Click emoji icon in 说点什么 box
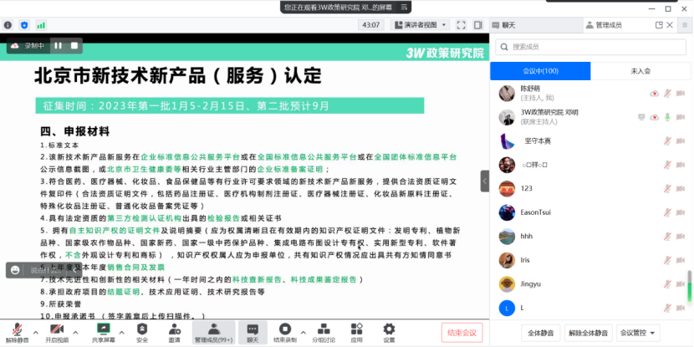694x347 pixels. 16,270
